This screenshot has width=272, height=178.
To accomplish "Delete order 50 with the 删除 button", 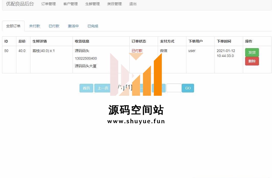I will 252,61.
